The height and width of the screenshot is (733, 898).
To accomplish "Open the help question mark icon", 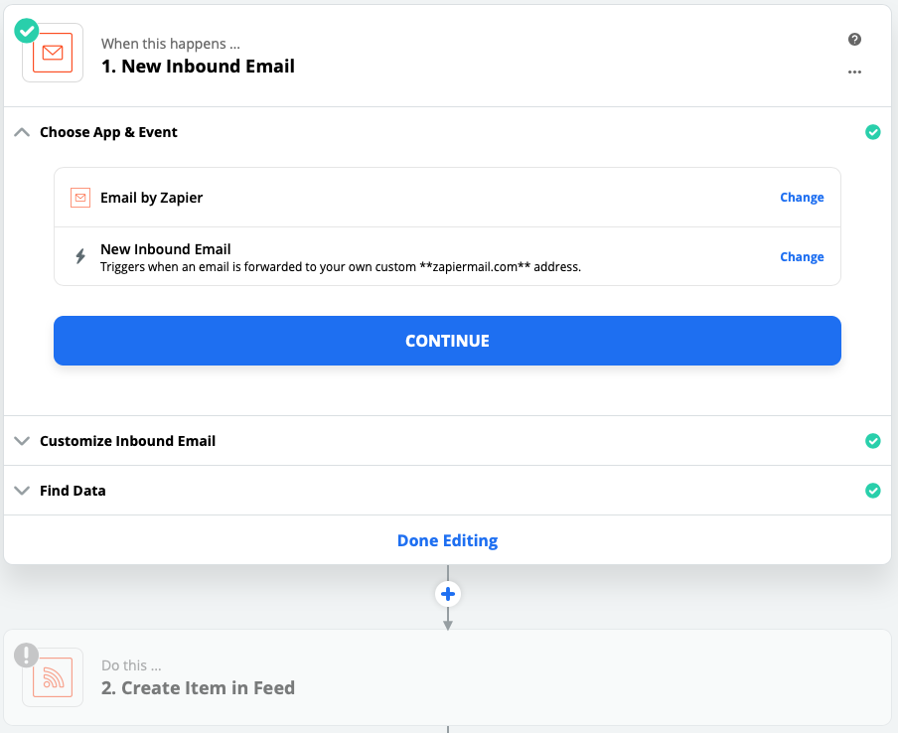I will click(854, 40).
